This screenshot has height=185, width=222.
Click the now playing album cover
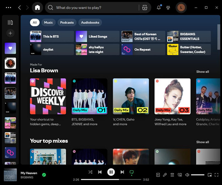click(x=10, y=175)
